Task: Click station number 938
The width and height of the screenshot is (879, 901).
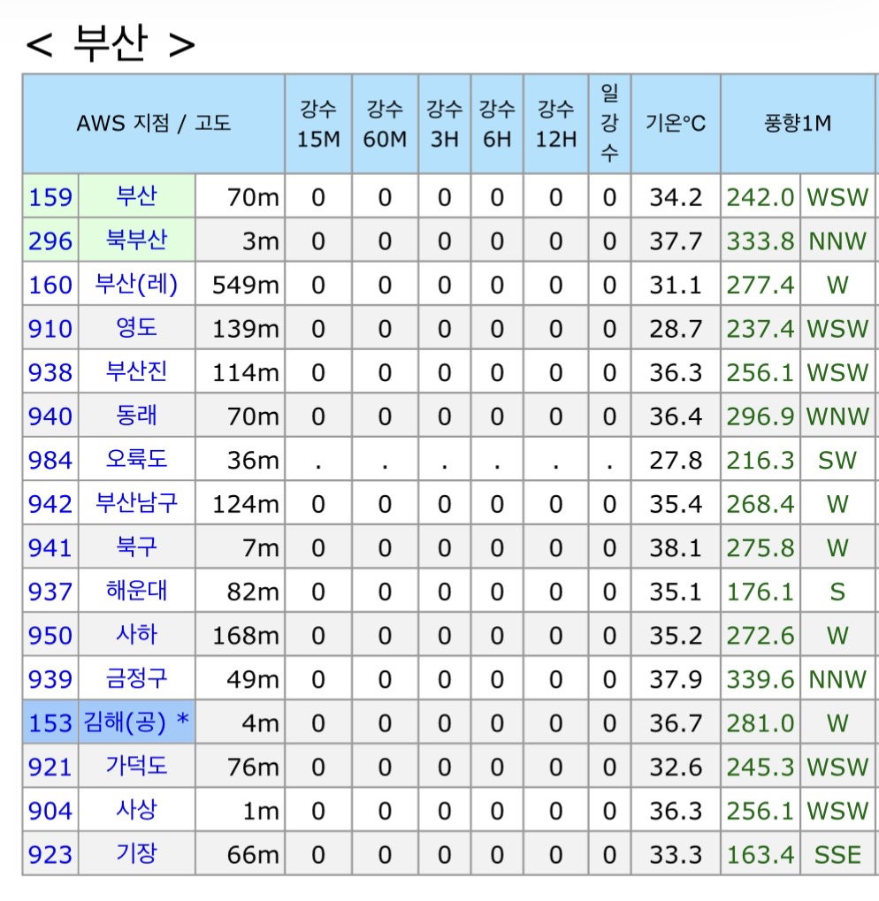Action: tap(50, 372)
